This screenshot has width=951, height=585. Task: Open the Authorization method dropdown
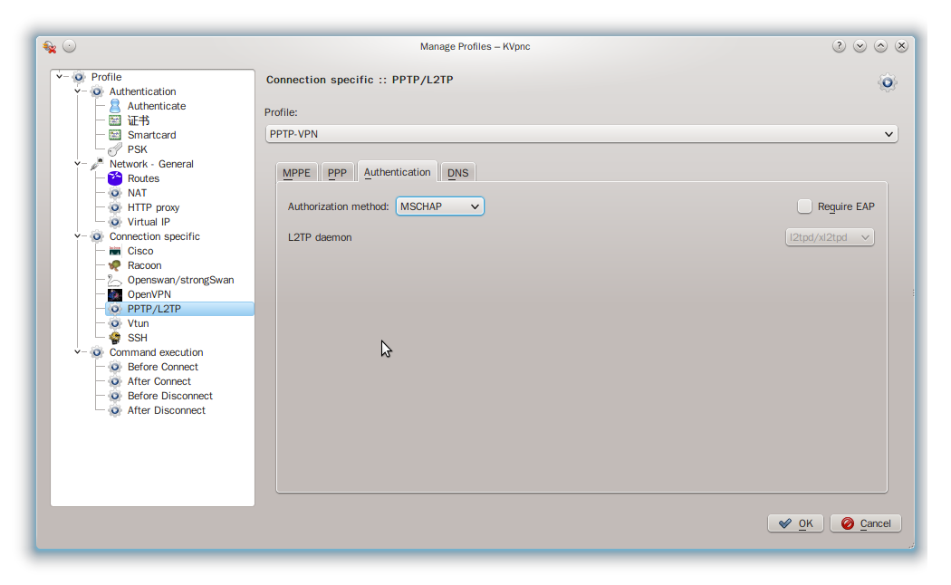[x=440, y=206]
